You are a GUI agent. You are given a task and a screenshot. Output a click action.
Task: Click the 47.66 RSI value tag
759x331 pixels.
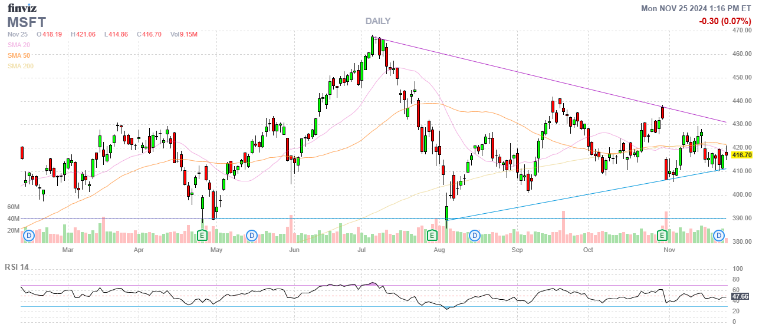(740, 296)
